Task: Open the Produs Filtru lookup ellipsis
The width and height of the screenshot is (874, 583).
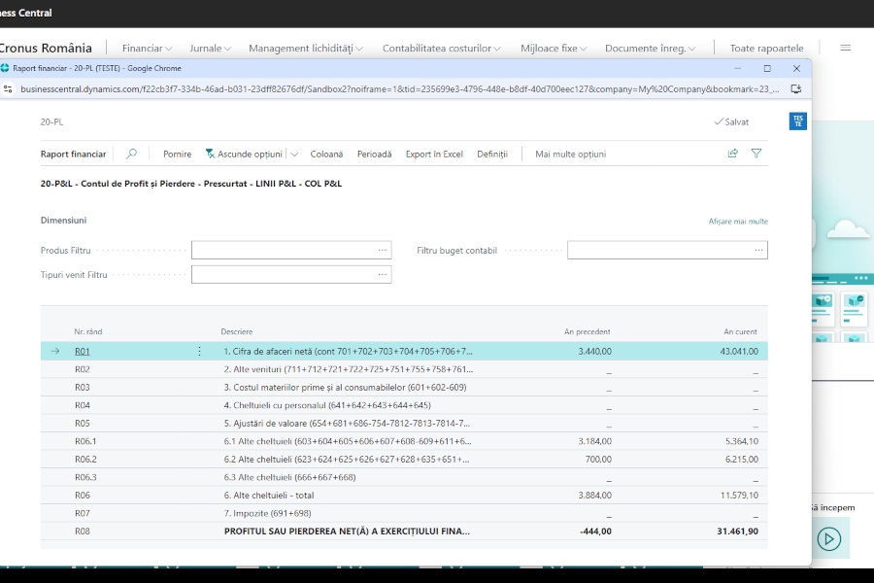Action: pyautogui.click(x=383, y=250)
